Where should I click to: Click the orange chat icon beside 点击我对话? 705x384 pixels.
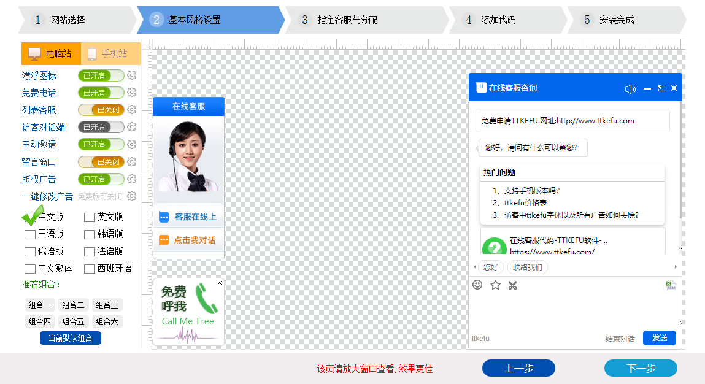164,240
